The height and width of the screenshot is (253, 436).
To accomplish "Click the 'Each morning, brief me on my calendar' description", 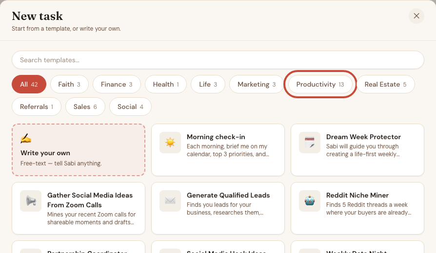I will (x=228, y=150).
